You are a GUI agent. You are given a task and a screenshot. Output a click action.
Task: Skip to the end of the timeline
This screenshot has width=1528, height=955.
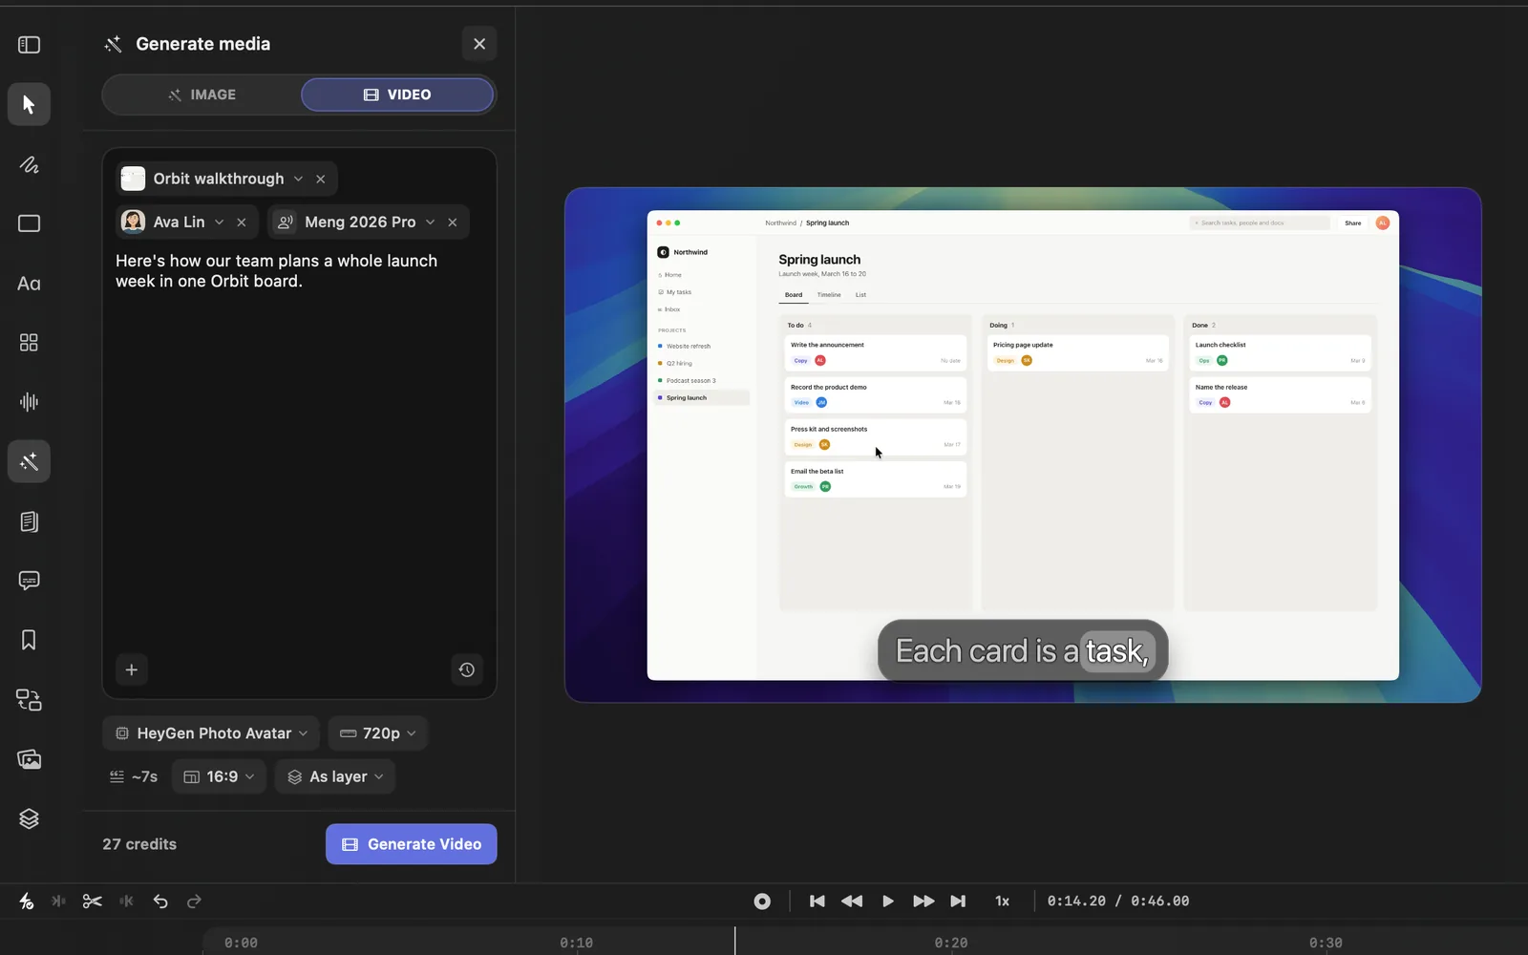[x=958, y=901]
